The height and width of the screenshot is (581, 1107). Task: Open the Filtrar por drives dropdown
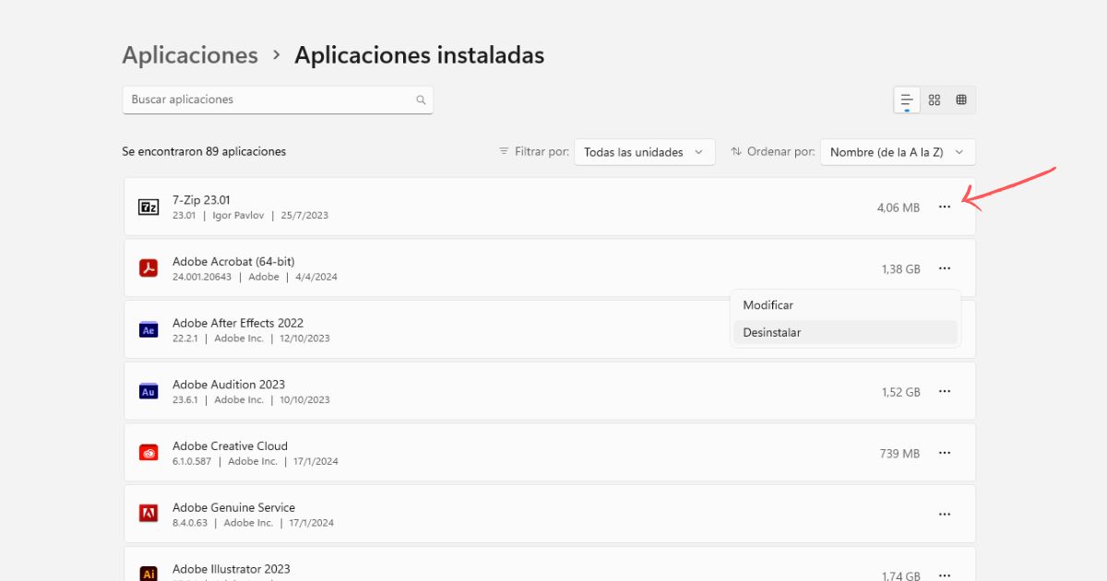pyautogui.click(x=645, y=152)
